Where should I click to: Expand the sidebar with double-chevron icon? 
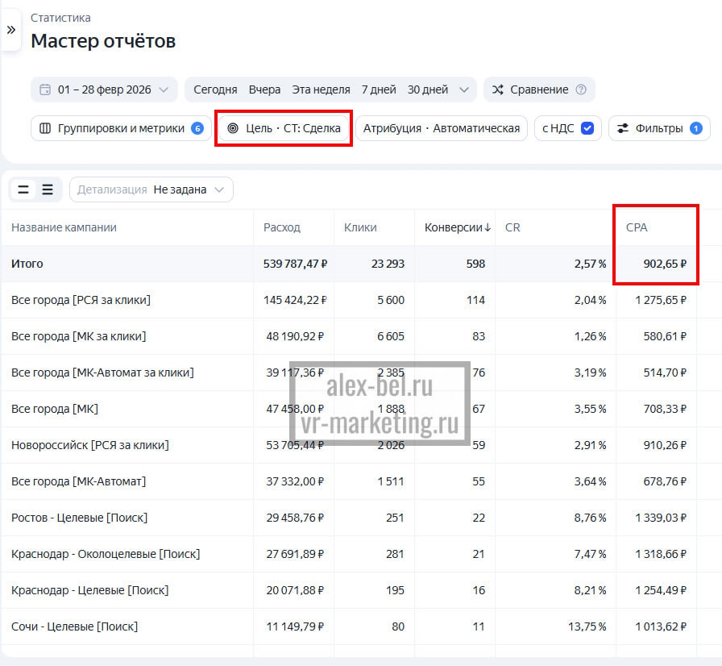click(10, 30)
